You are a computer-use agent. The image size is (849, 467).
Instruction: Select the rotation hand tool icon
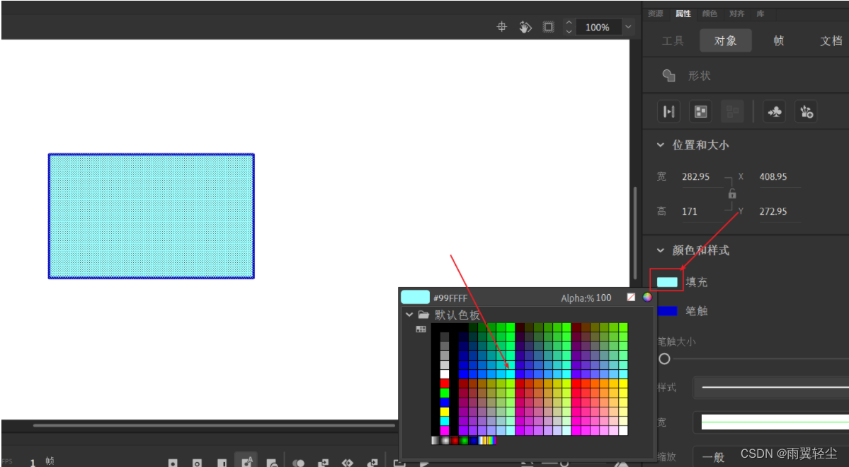[525, 26]
